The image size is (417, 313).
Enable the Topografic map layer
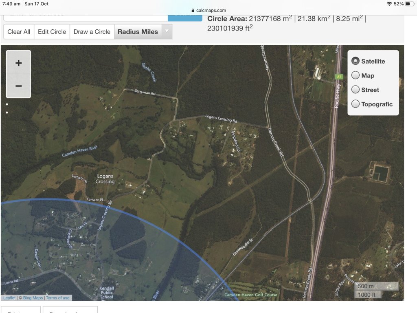pyautogui.click(x=356, y=104)
